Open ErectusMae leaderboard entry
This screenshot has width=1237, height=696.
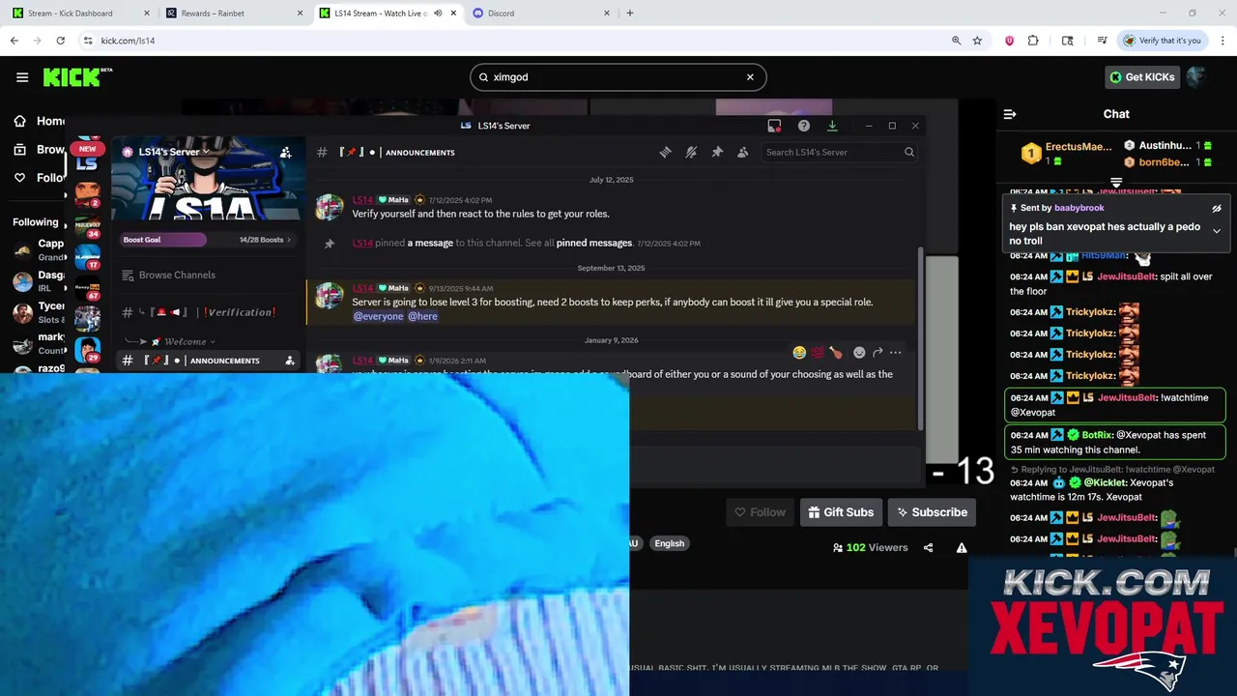[1068, 153]
